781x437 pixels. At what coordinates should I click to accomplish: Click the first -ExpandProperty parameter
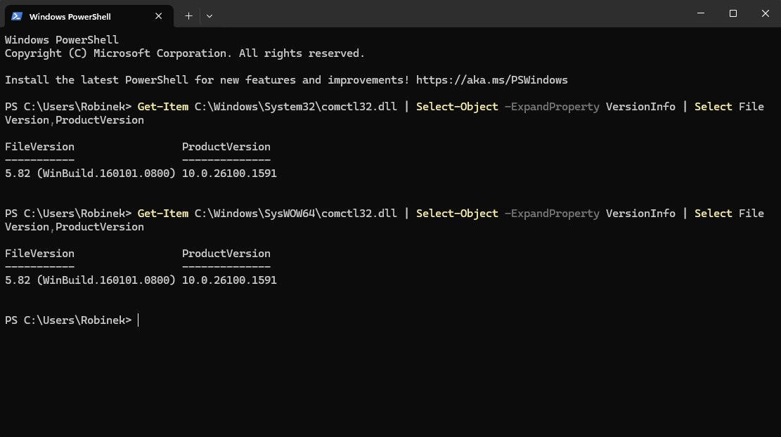[552, 107]
